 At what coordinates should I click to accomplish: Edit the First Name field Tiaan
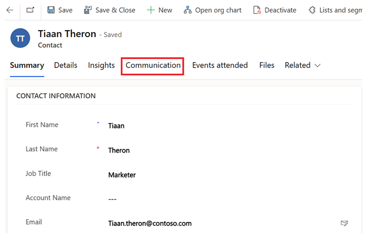116,126
